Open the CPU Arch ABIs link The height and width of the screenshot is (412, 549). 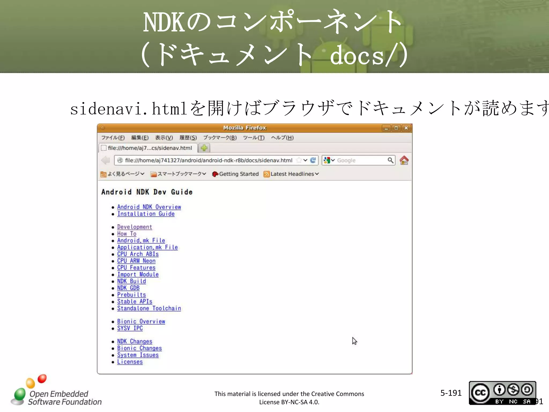pos(138,254)
